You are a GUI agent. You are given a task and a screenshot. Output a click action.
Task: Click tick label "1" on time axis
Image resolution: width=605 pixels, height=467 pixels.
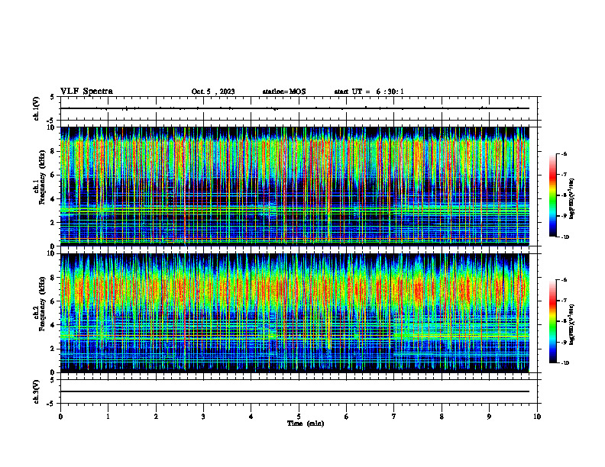[108, 417]
